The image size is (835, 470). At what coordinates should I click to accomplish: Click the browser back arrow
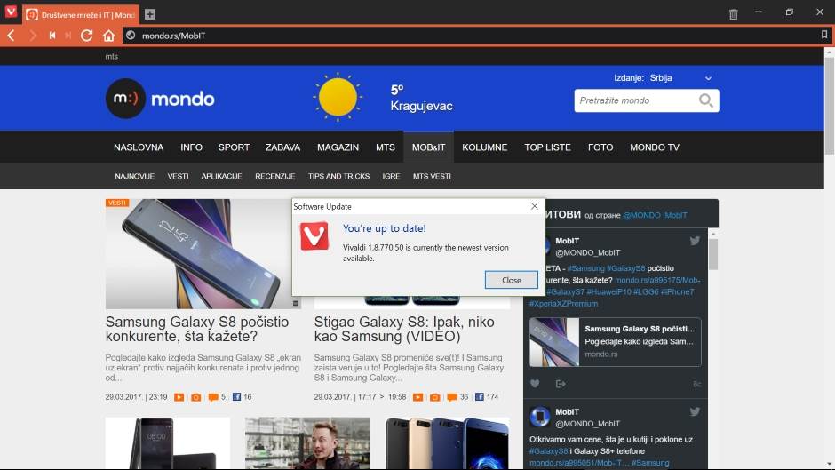point(11,36)
